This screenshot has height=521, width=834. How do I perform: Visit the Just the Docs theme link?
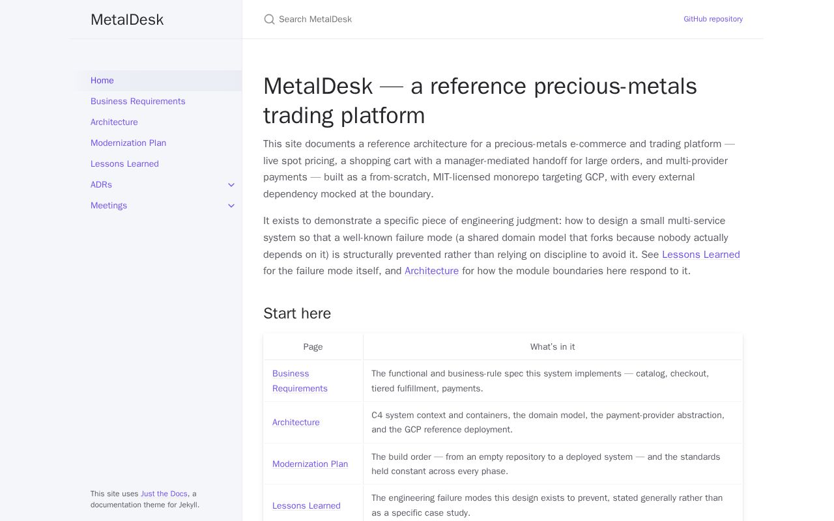click(164, 494)
